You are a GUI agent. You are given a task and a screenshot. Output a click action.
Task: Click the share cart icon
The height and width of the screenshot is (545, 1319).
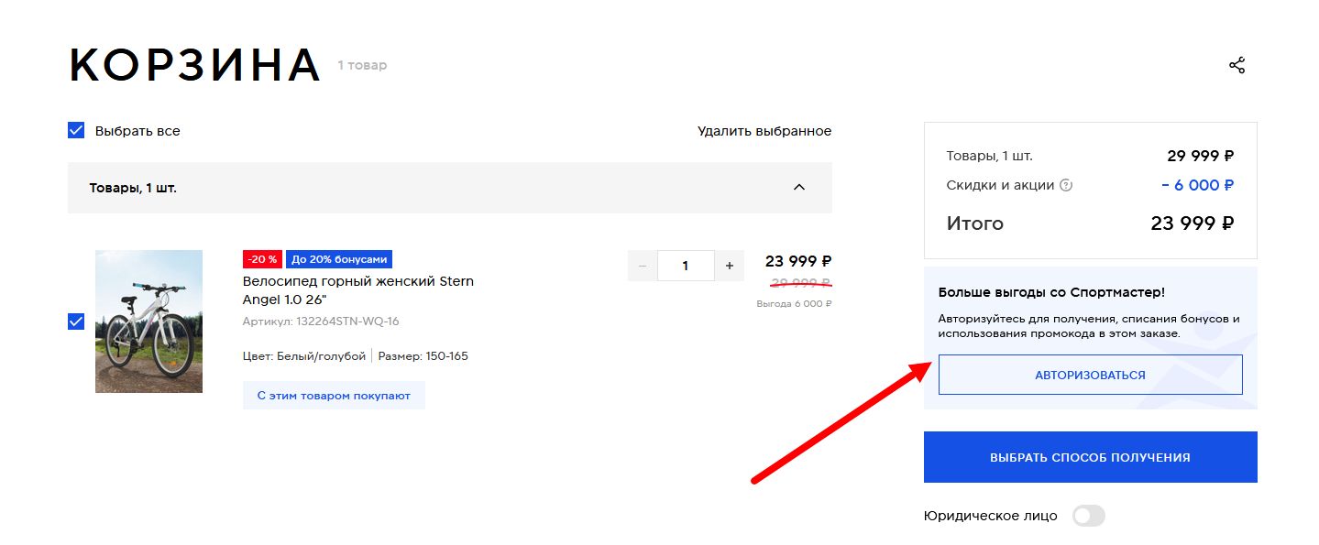[x=1237, y=65]
